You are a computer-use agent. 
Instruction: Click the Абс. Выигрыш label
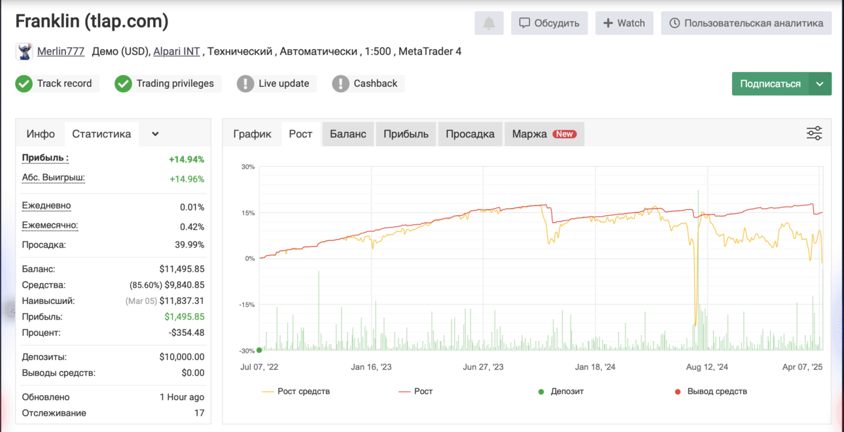(x=54, y=178)
